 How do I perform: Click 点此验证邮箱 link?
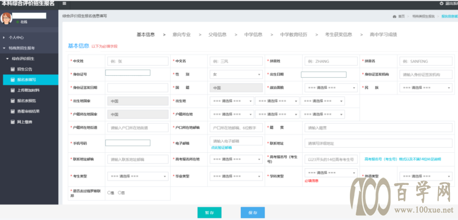click(221, 148)
